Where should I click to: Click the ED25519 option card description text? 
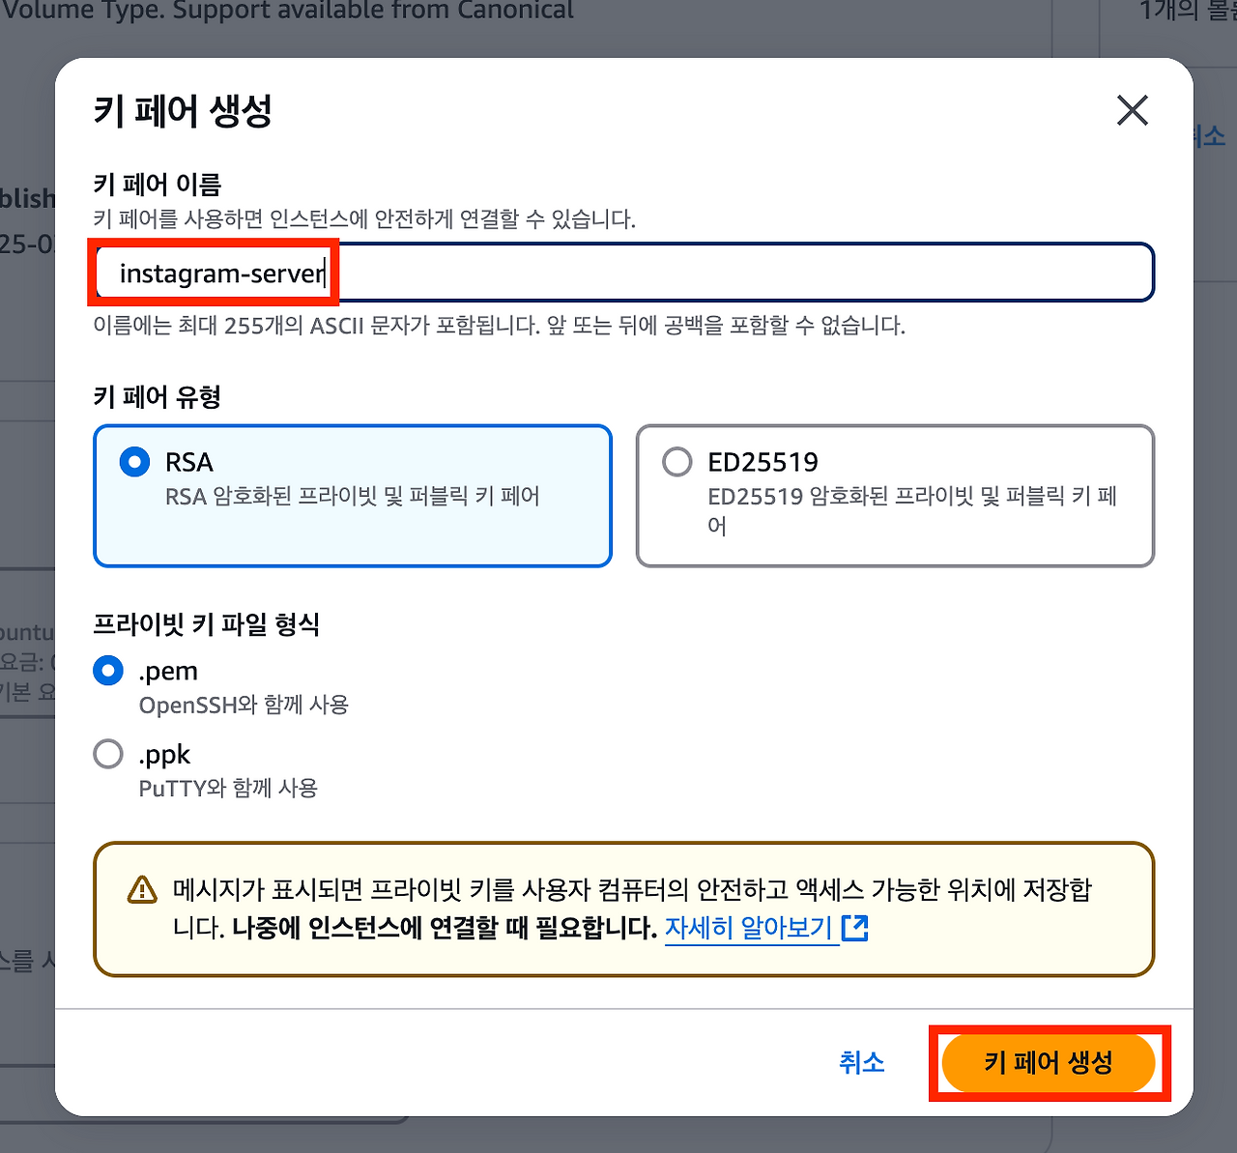coord(912,510)
